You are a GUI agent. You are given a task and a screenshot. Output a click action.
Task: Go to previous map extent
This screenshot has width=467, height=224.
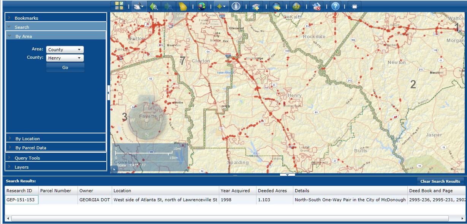click(x=154, y=6)
